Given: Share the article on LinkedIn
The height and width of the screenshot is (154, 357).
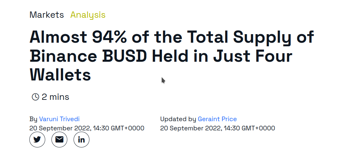Looking at the screenshot, I should [81, 140].
